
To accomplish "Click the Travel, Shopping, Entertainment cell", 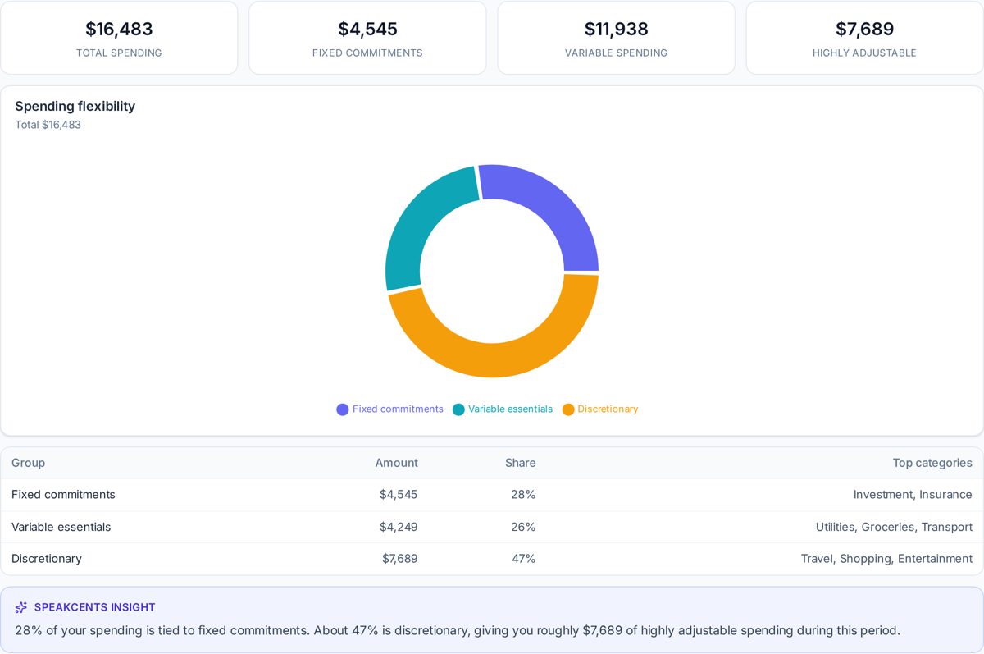I will (886, 559).
